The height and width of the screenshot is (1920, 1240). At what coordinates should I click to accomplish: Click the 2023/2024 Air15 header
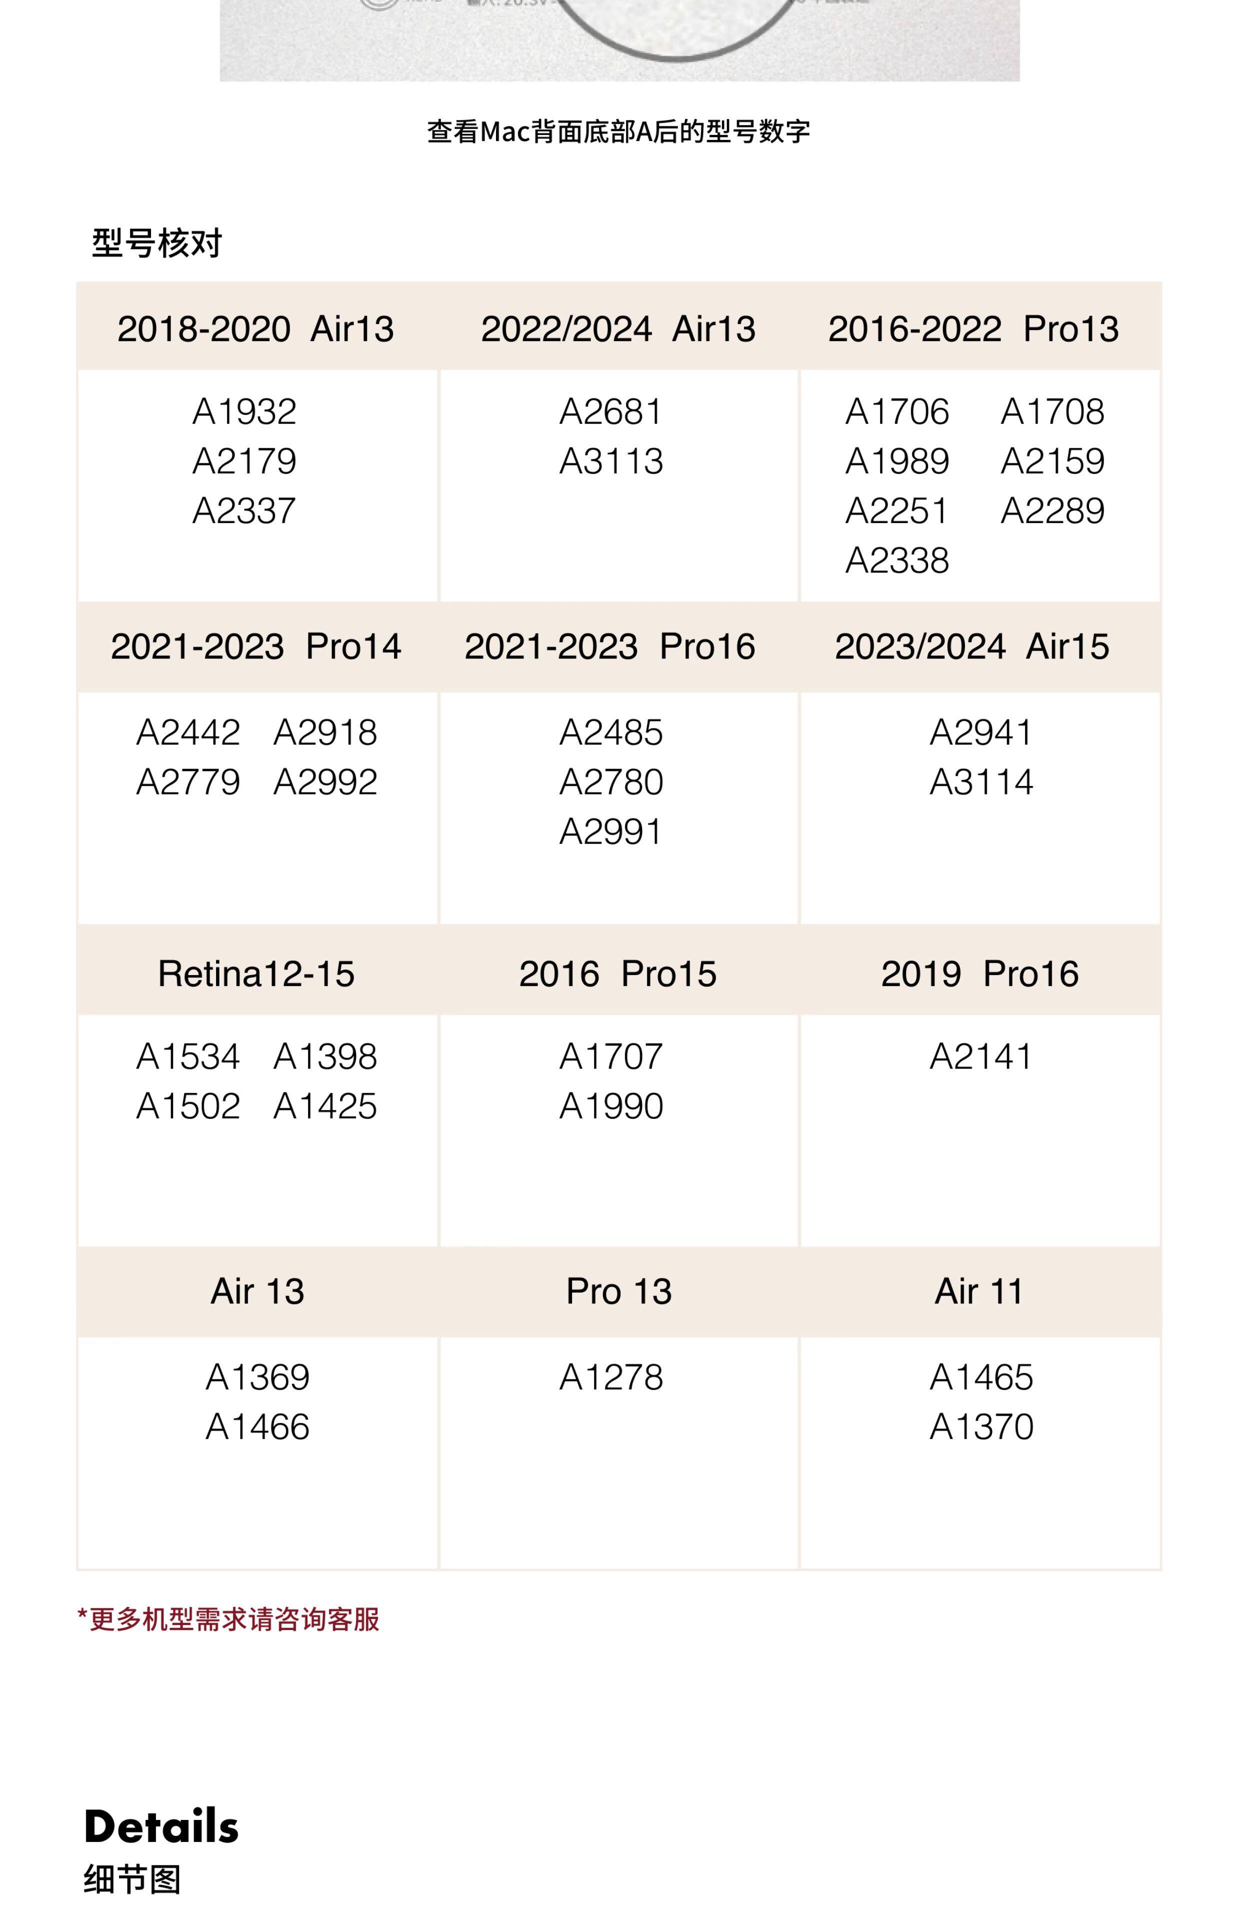click(x=972, y=646)
